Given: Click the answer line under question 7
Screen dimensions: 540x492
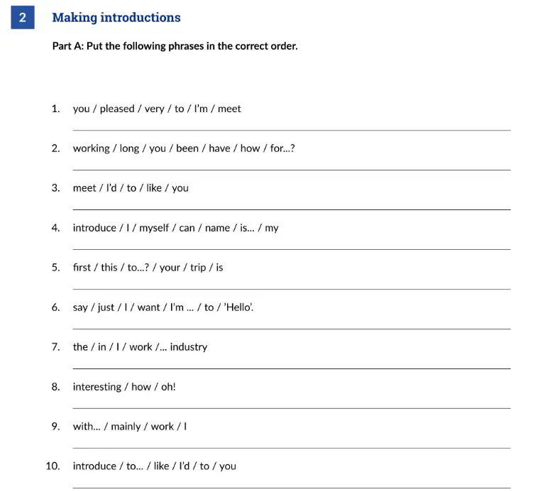Looking at the screenshot, I should (x=292, y=368).
